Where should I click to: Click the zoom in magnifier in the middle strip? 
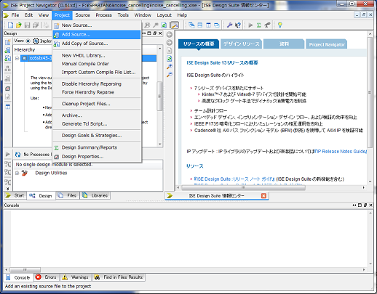click(x=170, y=67)
